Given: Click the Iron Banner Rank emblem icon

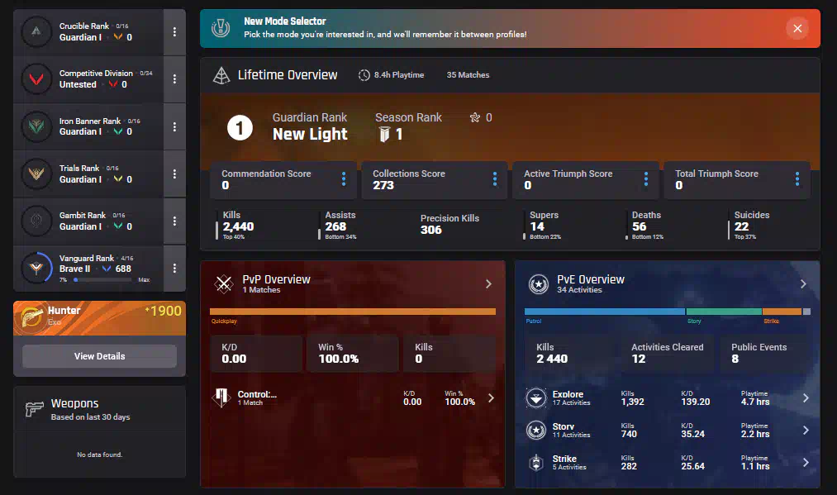Looking at the screenshot, I should click(x=36, y=126).
